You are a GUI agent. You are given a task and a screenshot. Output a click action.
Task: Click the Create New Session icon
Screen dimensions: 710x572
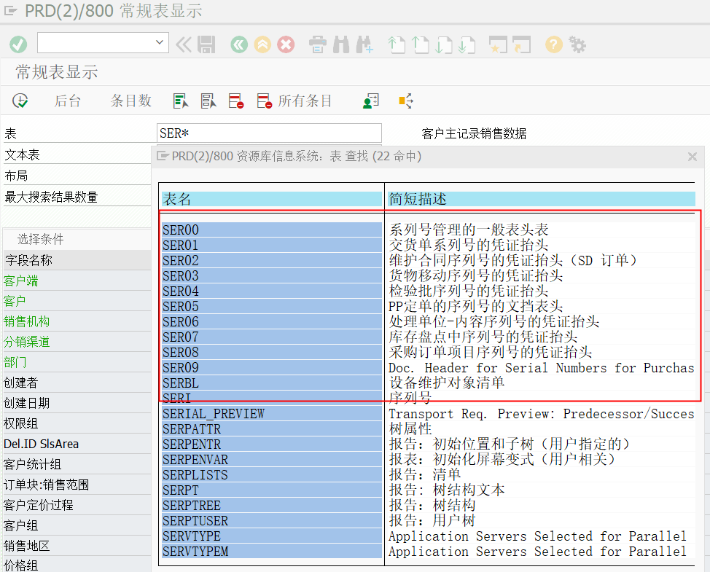498,44
